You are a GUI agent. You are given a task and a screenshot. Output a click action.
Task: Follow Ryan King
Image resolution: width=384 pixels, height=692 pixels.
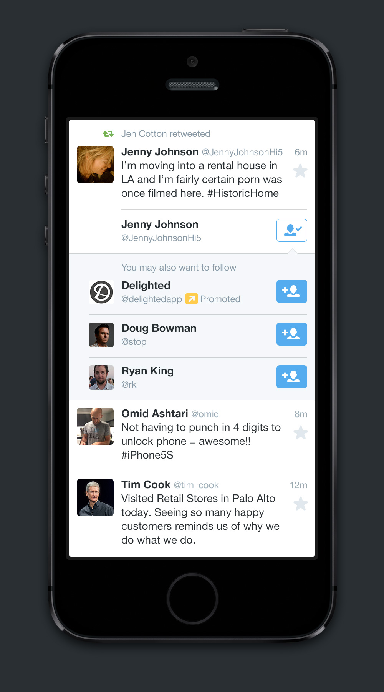pos(292,377)
